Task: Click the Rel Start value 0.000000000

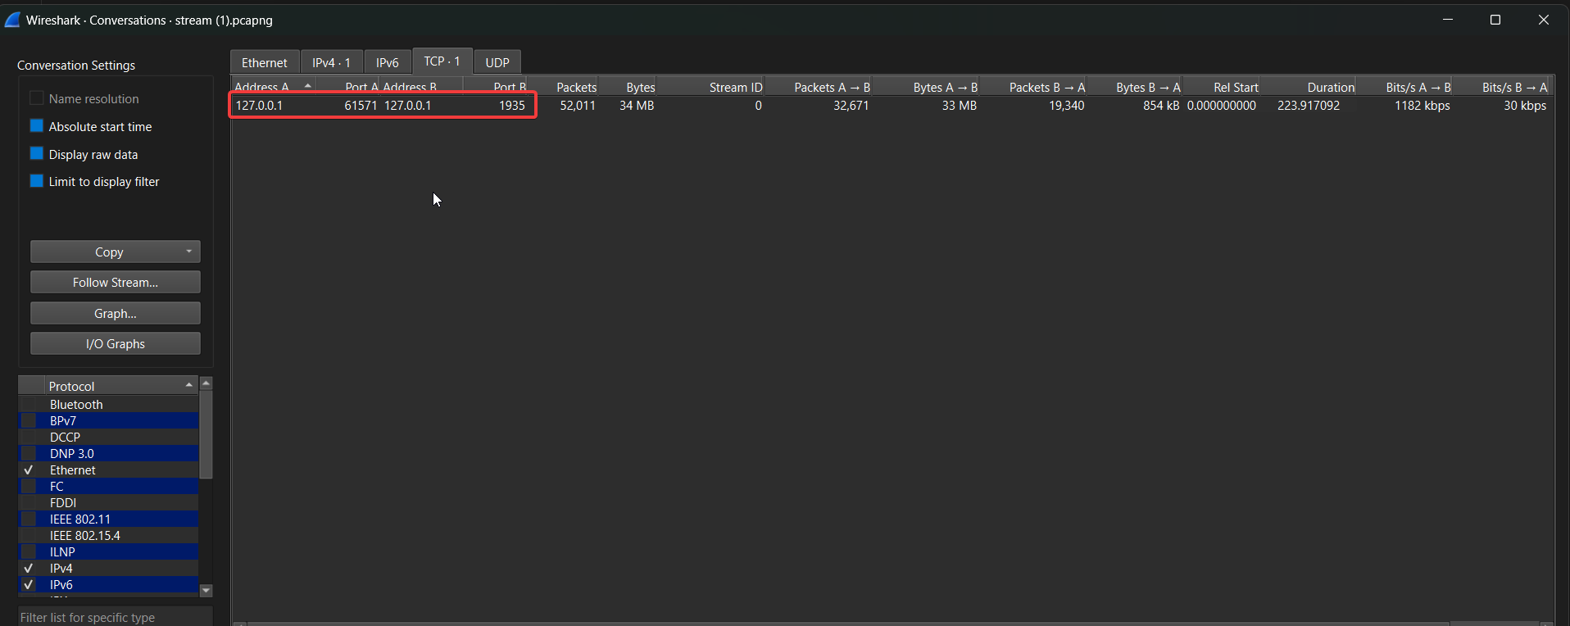Action: coord(1222,105)
